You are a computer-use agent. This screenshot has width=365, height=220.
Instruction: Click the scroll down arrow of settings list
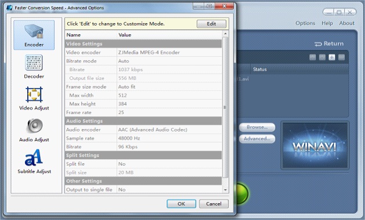[x=225, y=190]
